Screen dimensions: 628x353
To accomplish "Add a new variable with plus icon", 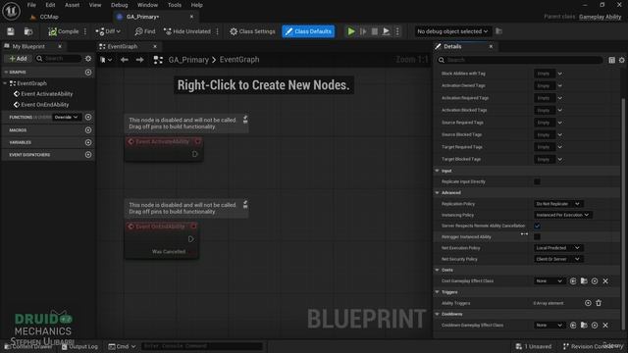I will [88, 142].
